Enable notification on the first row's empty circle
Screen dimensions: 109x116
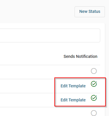(94, 71)
